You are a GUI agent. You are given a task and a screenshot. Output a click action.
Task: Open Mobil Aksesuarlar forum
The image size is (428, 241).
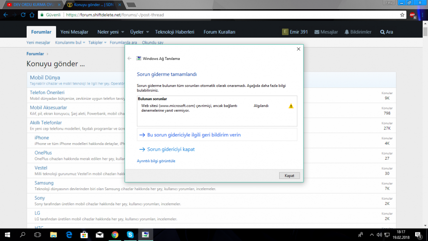point(49,107)
